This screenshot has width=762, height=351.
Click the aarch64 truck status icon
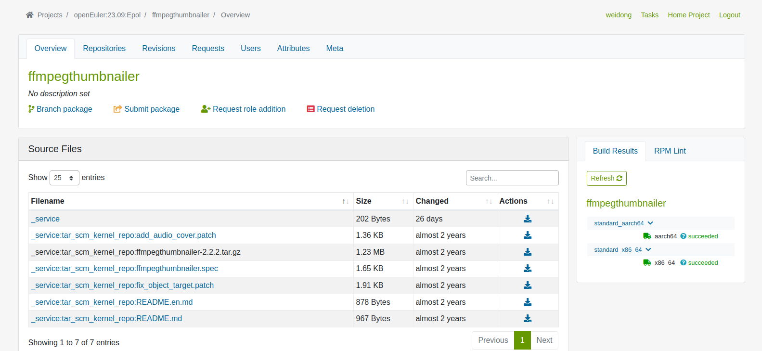pos(647,236)
